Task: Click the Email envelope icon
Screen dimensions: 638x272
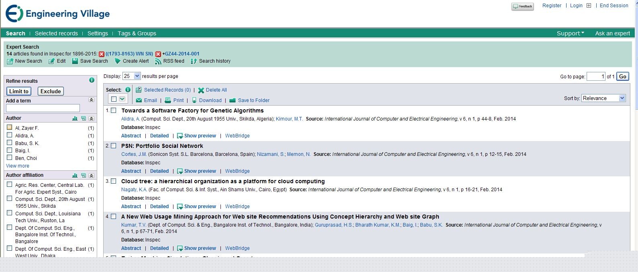Action: tap(139, 100)
